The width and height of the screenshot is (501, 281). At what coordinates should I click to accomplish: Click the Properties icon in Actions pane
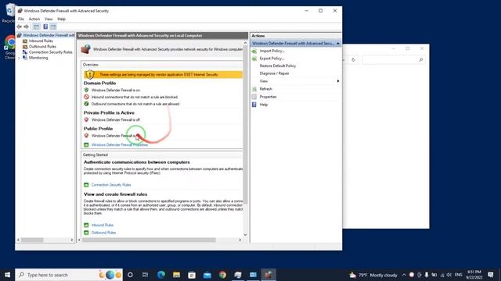[254, 97]
